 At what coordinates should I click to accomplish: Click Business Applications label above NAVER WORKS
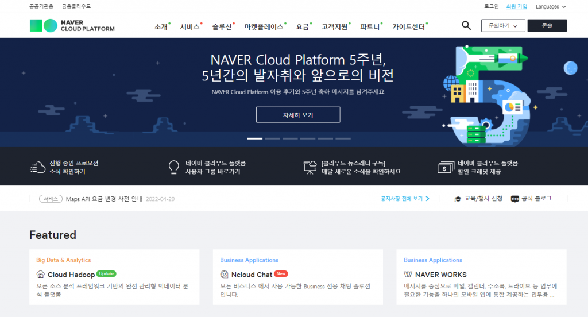pos(433,260)
